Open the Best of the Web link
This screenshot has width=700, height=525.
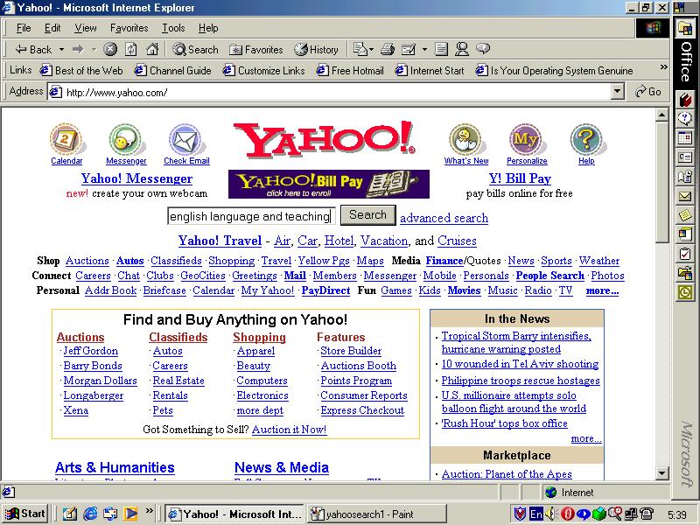point(81,71)
